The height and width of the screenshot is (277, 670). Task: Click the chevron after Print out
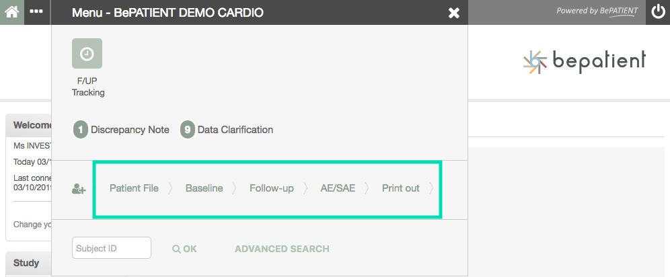click(x=431, y=188)
